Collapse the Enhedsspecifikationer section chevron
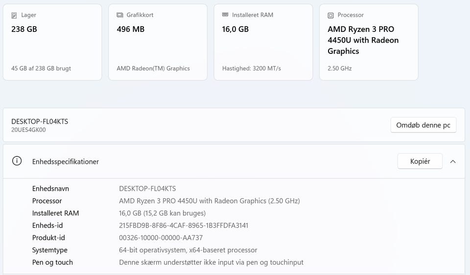Image resolution: width=470 pixels, height=275 pixels. 453,161
